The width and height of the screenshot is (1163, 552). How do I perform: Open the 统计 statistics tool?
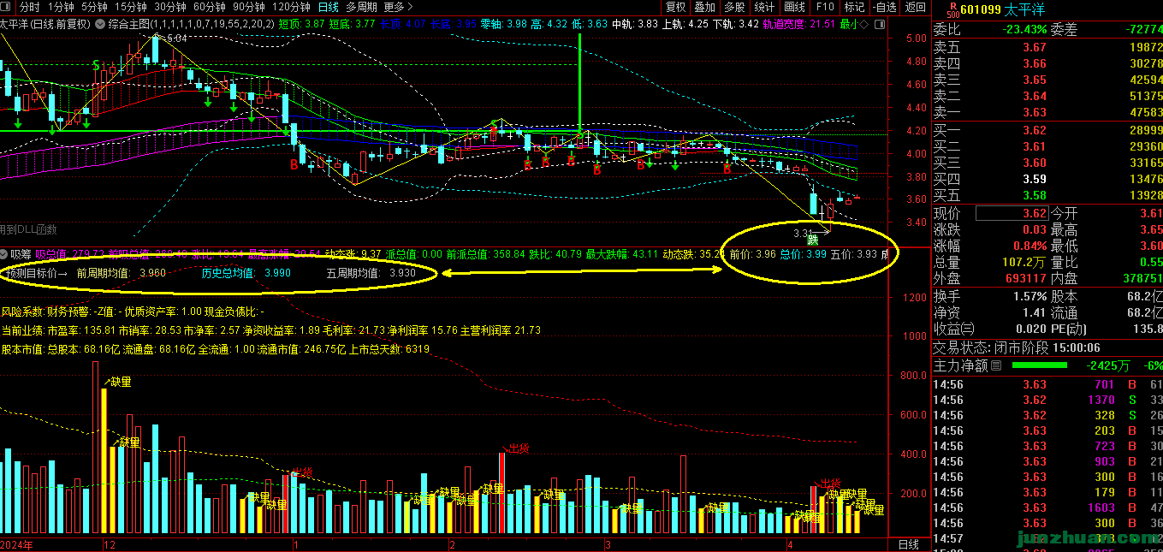pos(764,7)
